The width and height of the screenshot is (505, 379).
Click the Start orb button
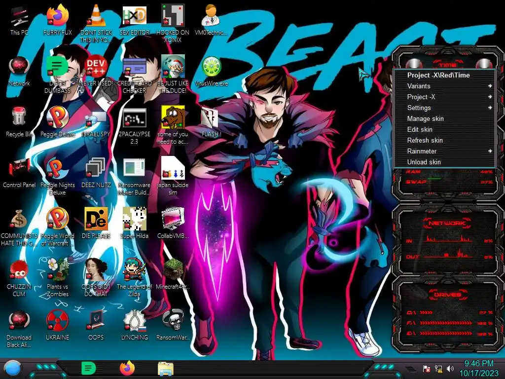(x=13, y=369)
